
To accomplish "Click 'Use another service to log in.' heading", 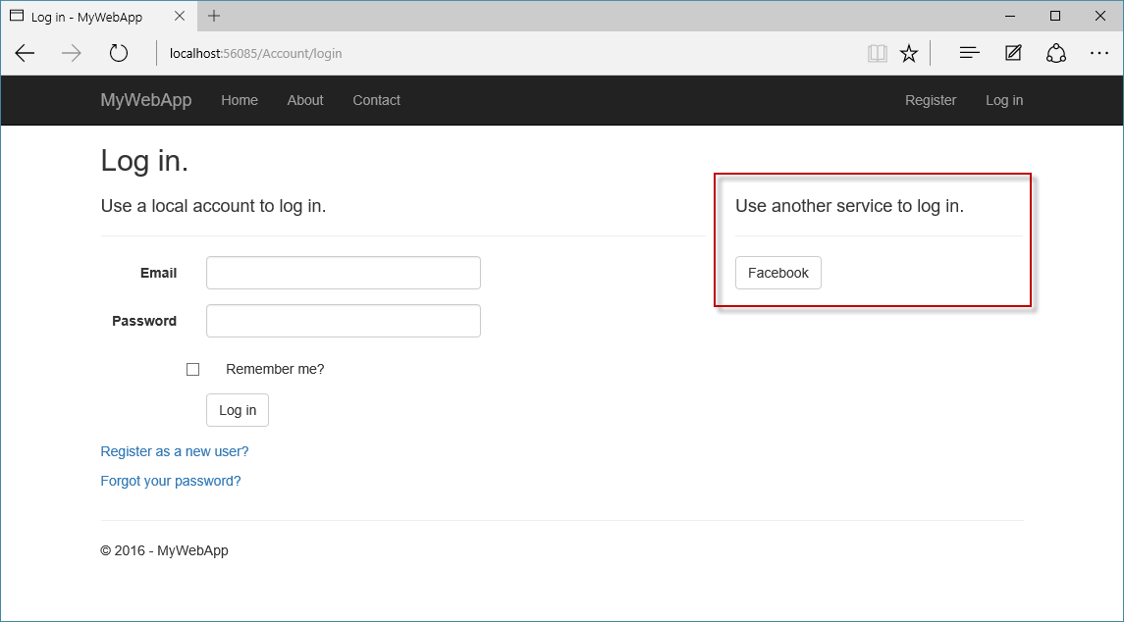I will click(x=849, y=206).
